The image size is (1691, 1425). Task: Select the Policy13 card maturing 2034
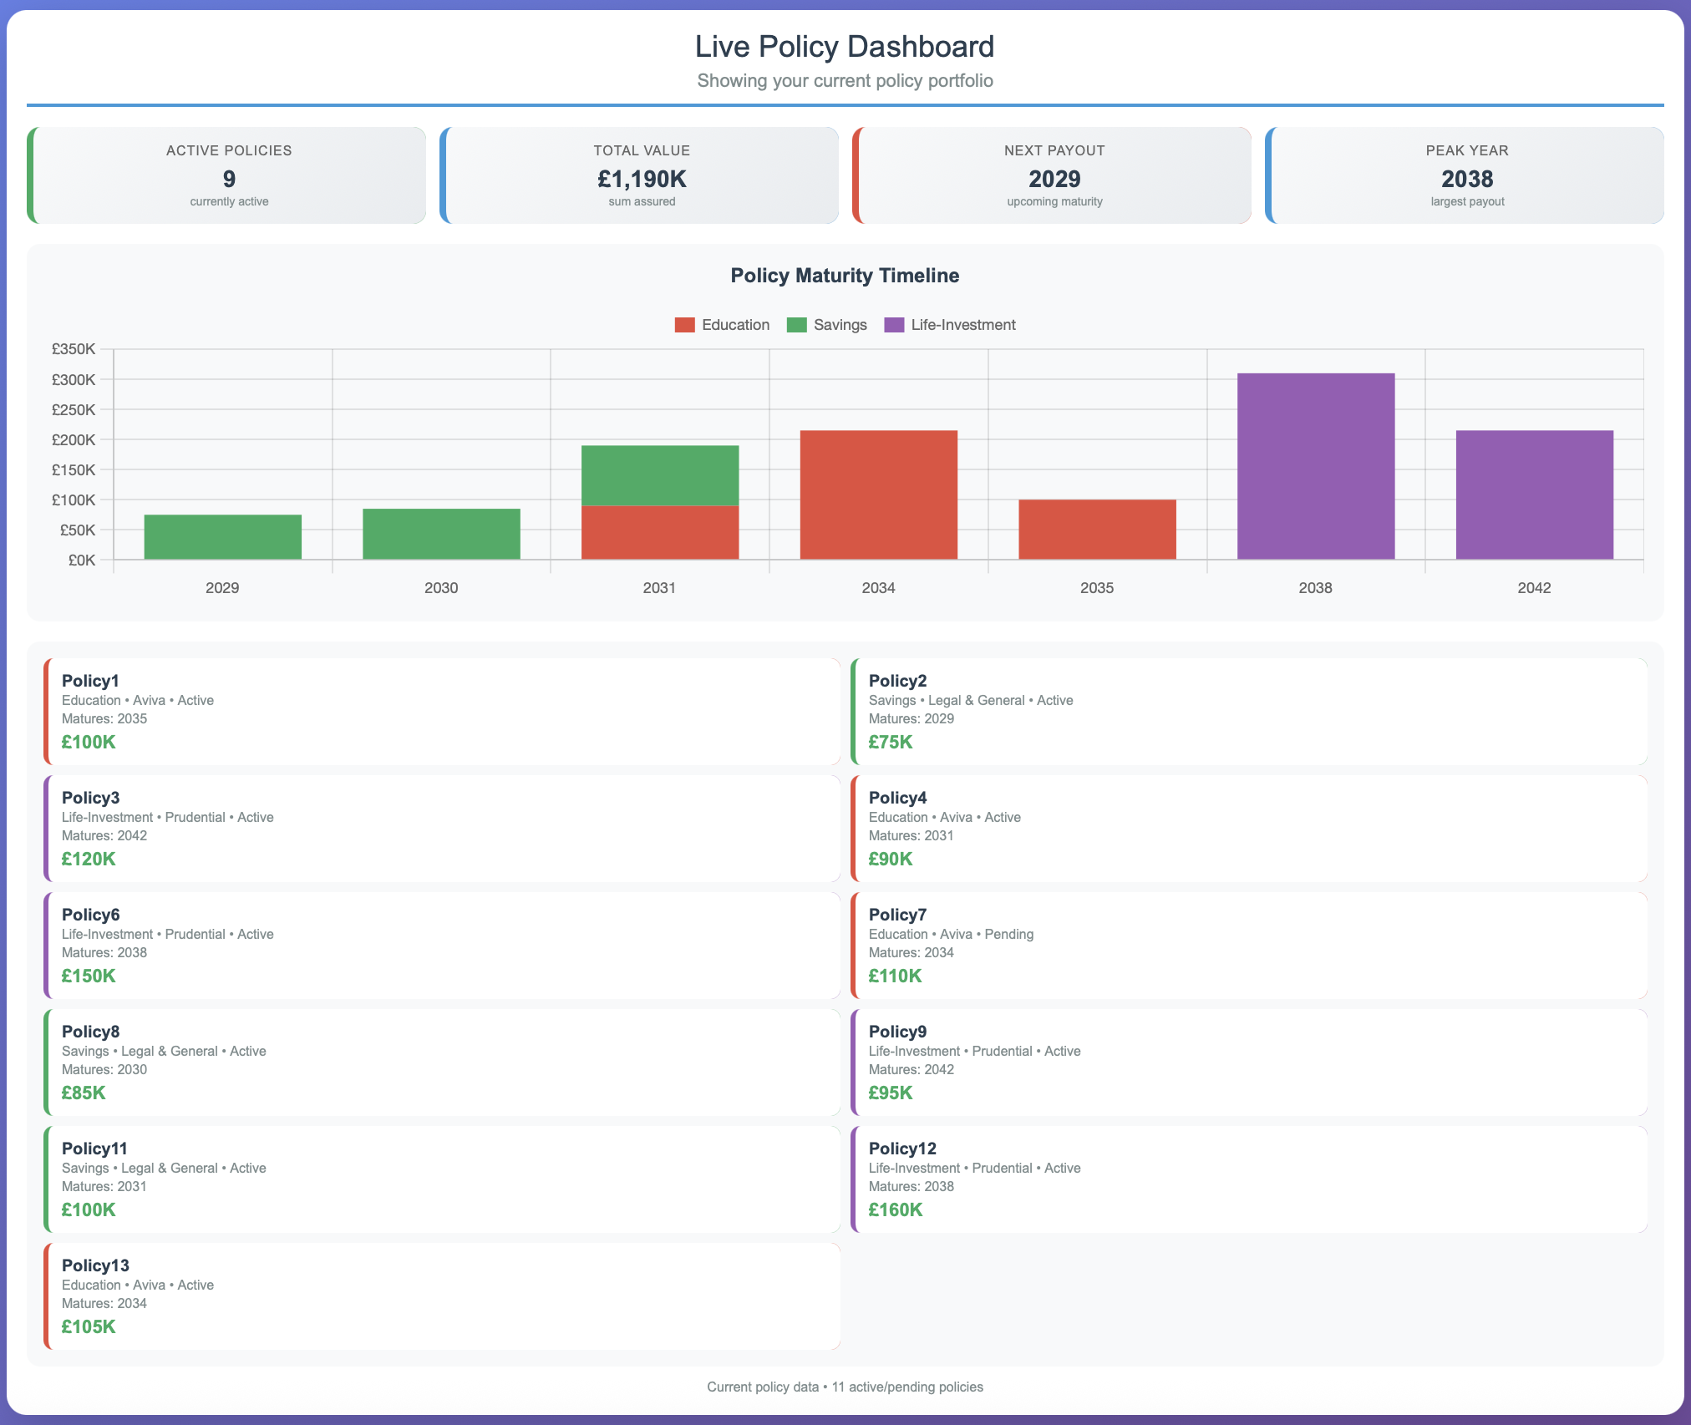point(443,1296)
